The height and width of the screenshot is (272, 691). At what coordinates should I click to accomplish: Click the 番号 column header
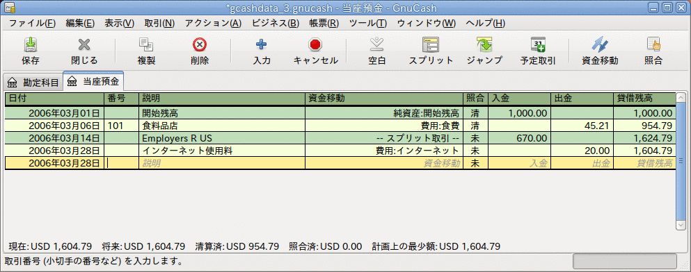point(122,98)
